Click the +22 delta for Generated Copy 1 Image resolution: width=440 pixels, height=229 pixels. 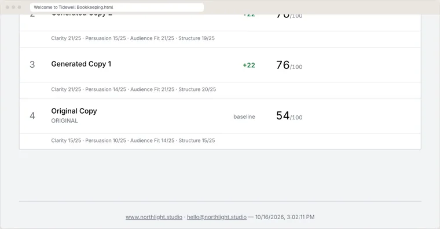coord(249,65)
